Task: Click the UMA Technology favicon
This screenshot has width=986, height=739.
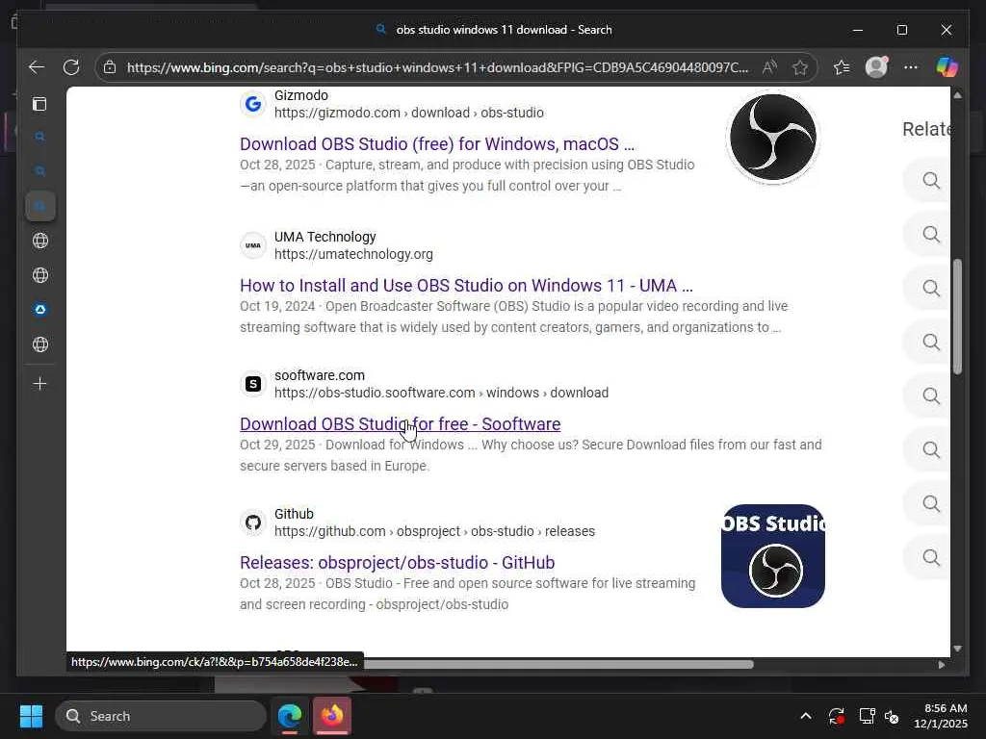Action: click(253, 245)
